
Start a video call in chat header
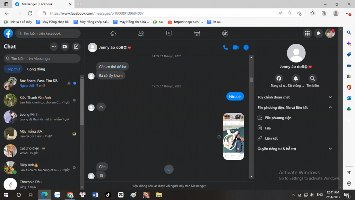point(236,47)
